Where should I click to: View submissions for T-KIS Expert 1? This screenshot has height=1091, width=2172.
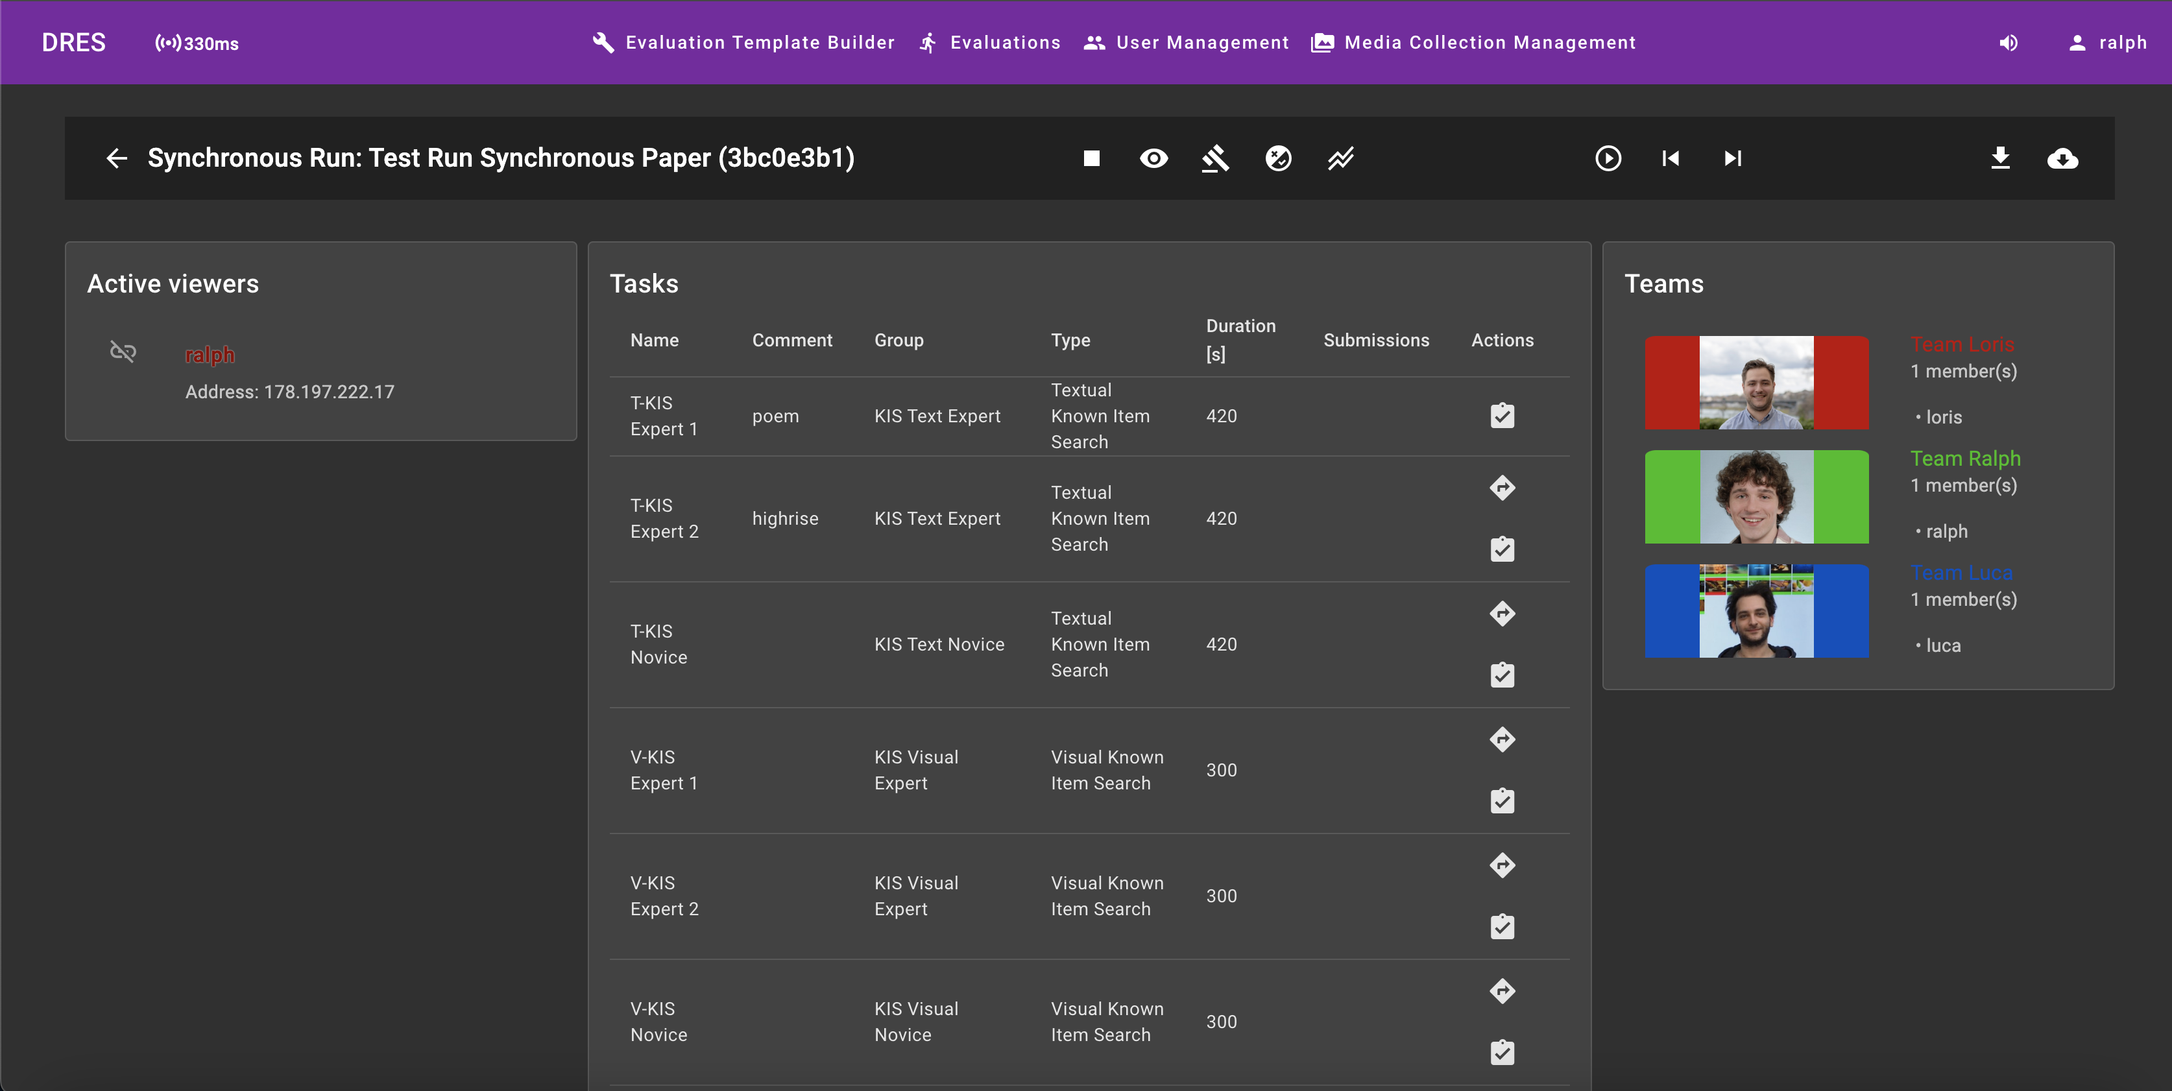click(x=1502, y=416)
